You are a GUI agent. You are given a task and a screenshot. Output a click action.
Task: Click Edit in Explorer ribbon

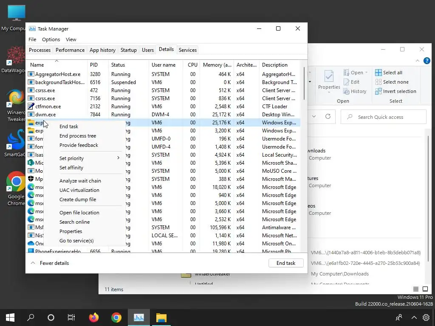pyautogui.click(x=351, y=82)
